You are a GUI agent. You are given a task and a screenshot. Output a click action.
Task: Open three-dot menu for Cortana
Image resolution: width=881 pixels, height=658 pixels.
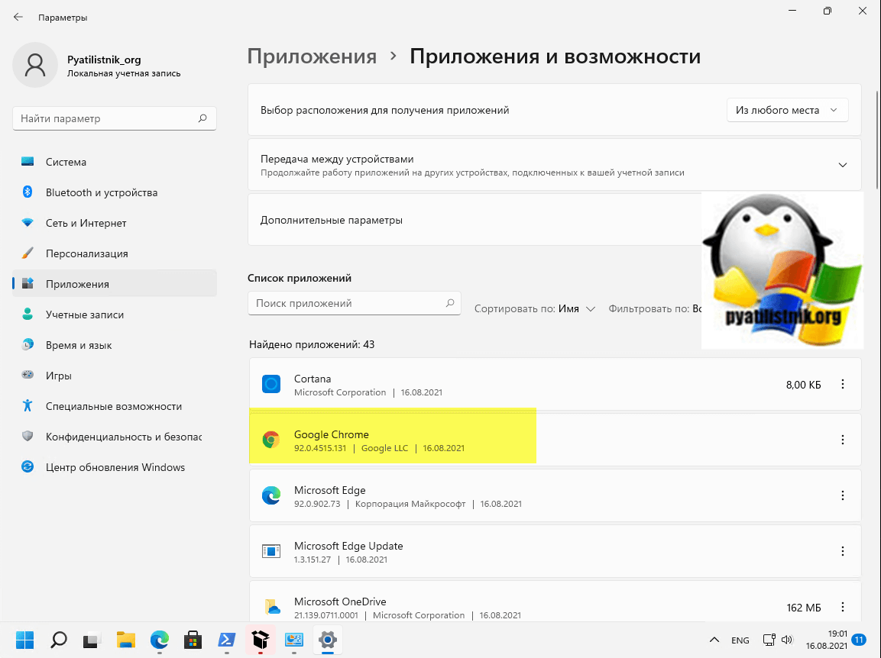tap(843, 385)
